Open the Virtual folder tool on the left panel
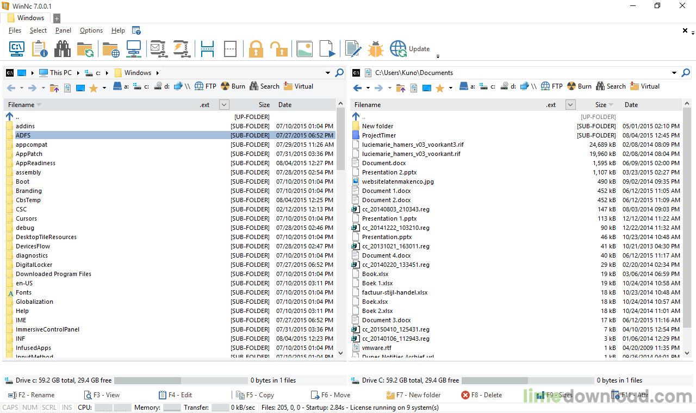696x413 pixels. click(x=296, y=86)
